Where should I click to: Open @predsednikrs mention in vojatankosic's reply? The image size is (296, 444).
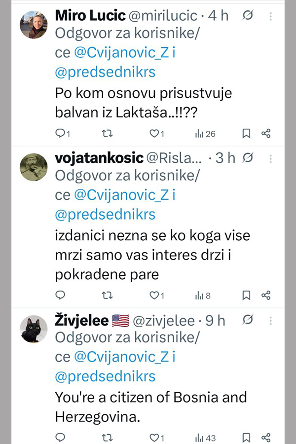coord(105,215)
